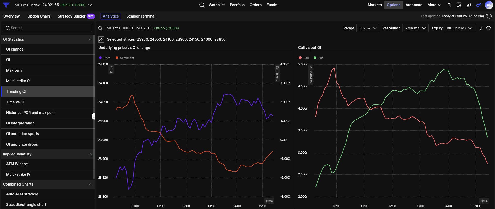Open the Scalper Terminal tab

(x=141, y=16)
